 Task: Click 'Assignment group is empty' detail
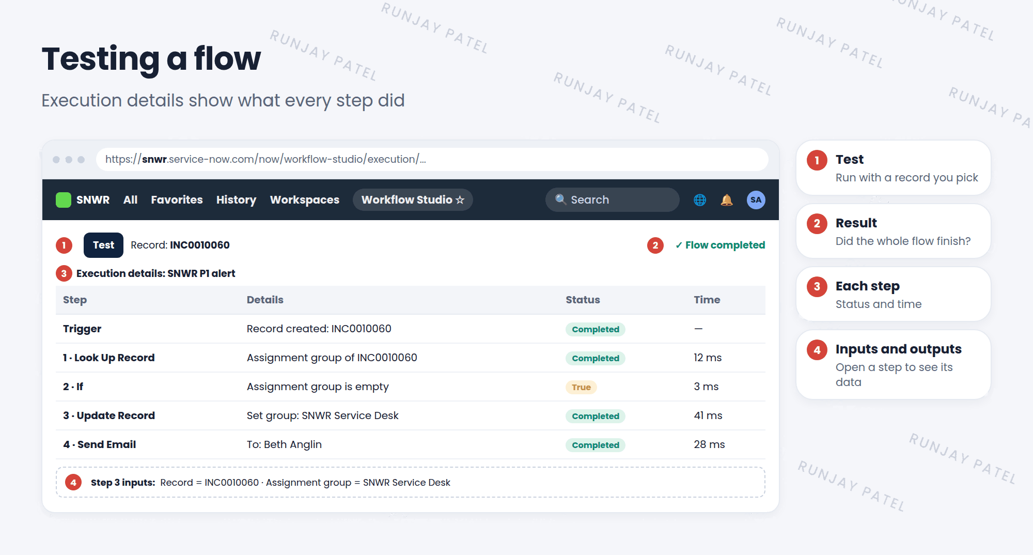[x=318, y=387]
